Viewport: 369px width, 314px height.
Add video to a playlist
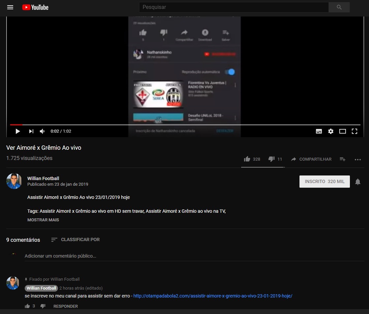point(343,159)
